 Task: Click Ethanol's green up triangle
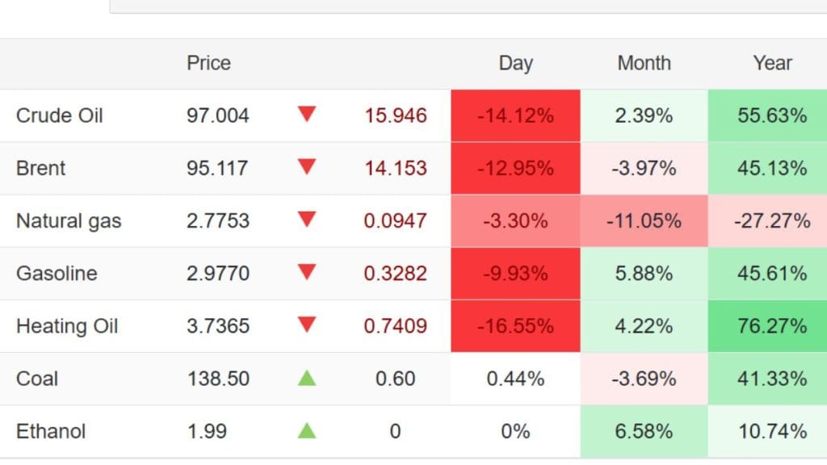tap(306, 430)
